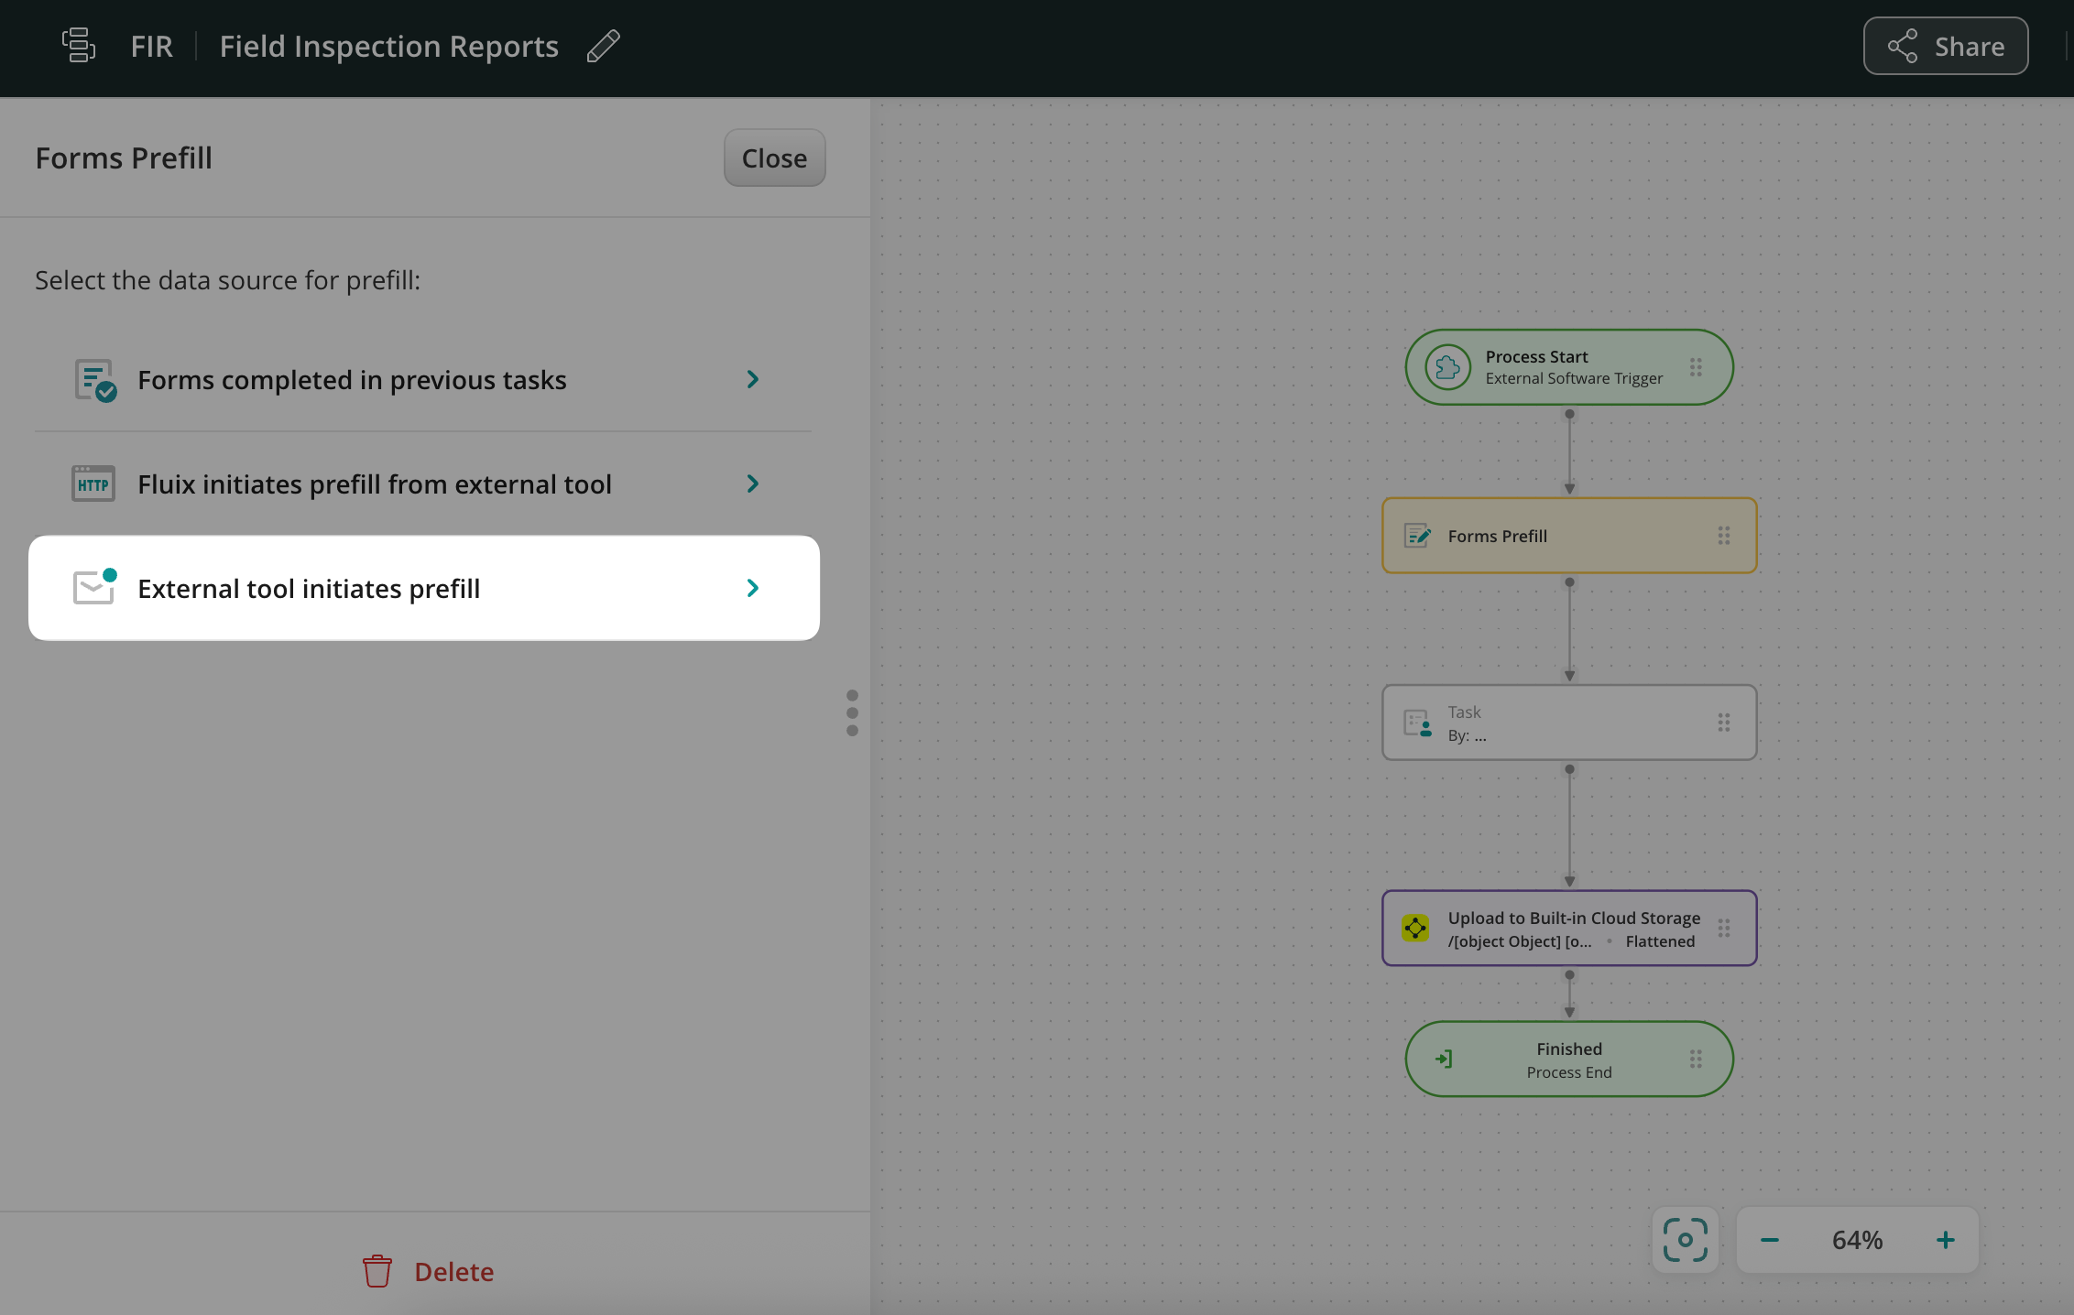The width and height of the screenshot is (2074, 1315).
Task: Click the Forms Prefill node edit icon
Action: click(x=1417, y=536)
